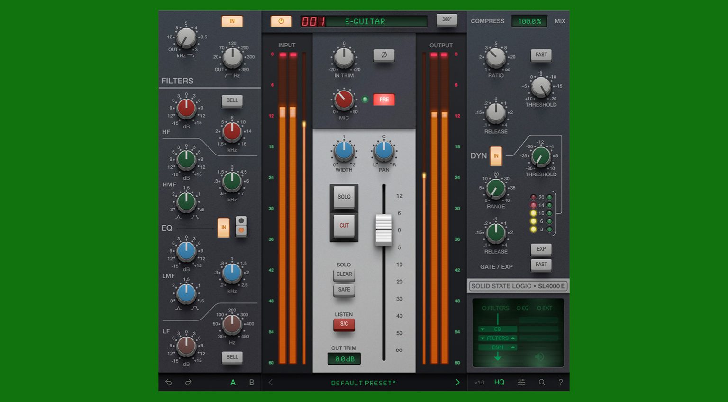Click the power icon beside the channel display
The image size is (728, 402).
point(281,21)
